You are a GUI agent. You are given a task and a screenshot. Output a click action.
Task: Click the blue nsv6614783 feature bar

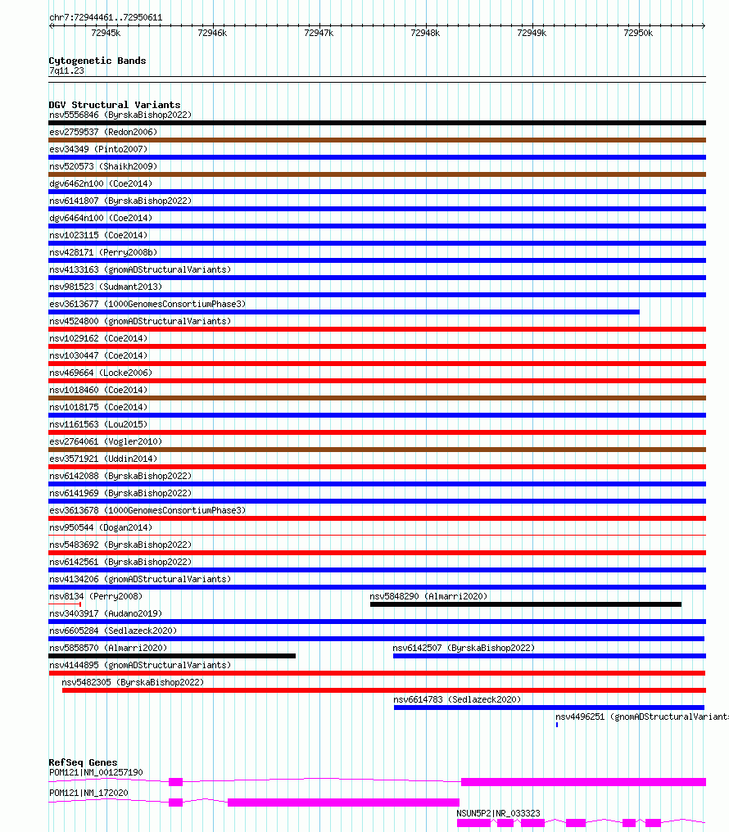549,708
